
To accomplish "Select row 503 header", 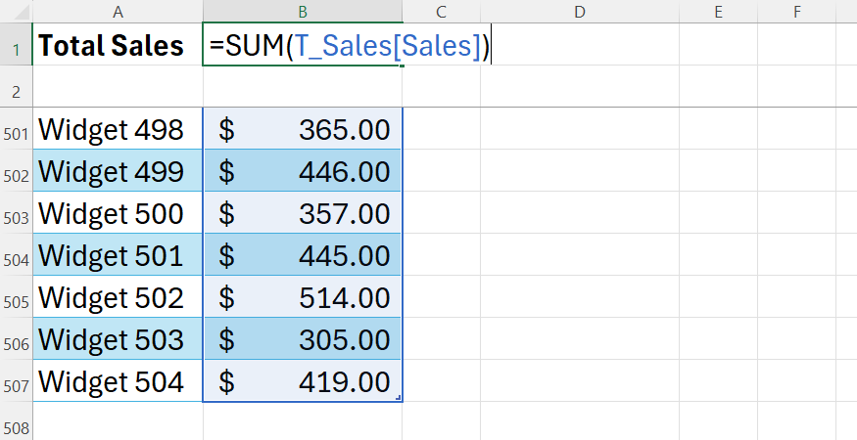I will (x=16, y=213).
